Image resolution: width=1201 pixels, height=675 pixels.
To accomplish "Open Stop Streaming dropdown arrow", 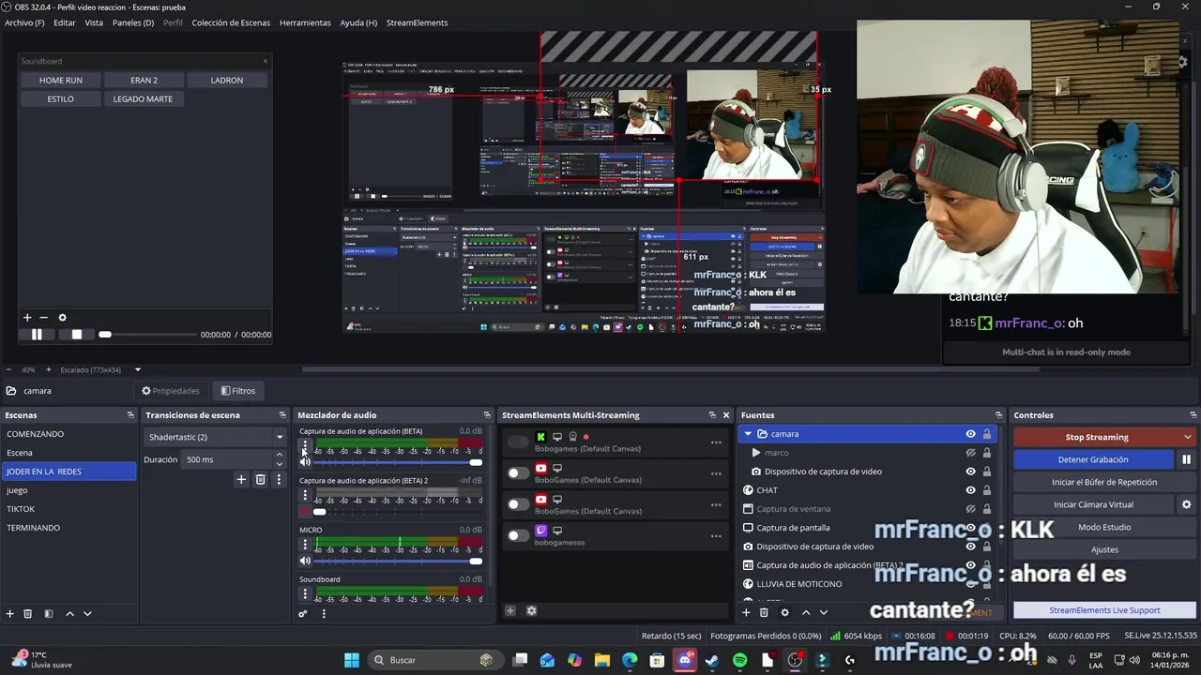I will (1187, 437).
